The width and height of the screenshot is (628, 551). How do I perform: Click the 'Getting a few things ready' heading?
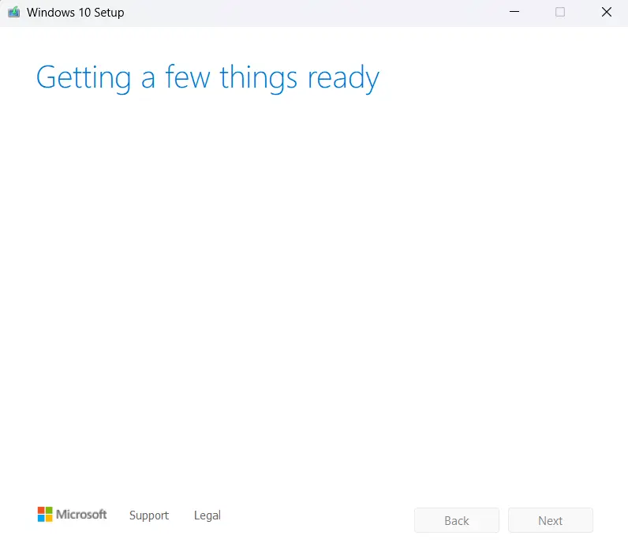[x=207, y=78]
